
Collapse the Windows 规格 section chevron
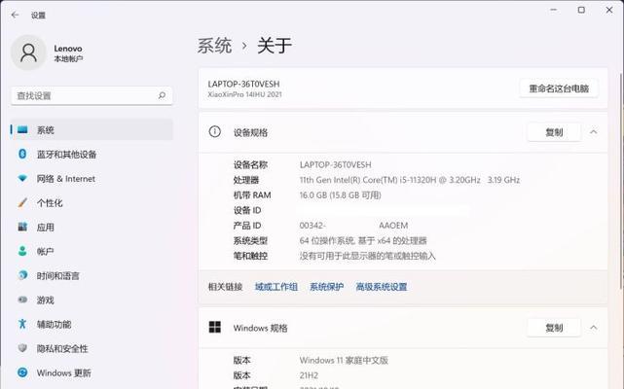pyautogui.click(x=594, y=328)
